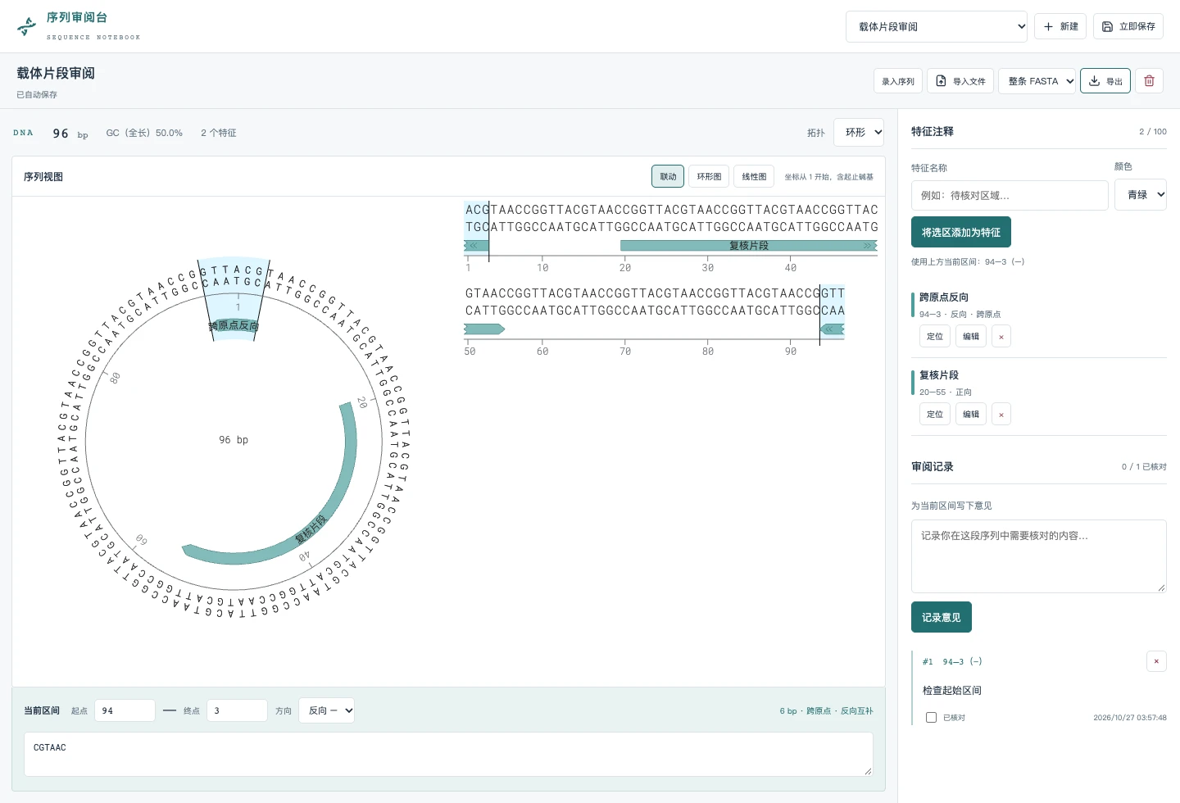Open the 拓扑 环形 topology dropdown
Image resolution: width=1180 pixels, height=803 pixels.
click(x=859, y=132)
